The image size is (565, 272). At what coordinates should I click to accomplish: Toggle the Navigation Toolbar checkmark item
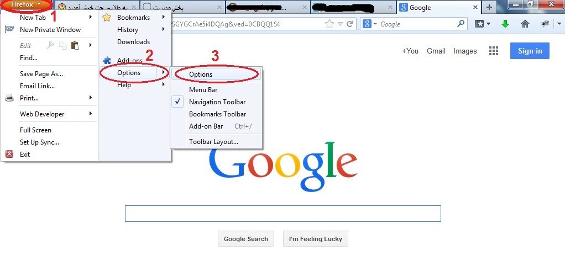[x=216, y=102]
